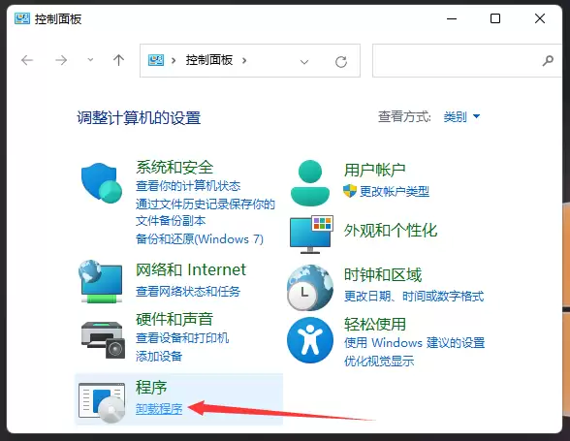Click the search magnifier icon

click(x=548, y=61)
